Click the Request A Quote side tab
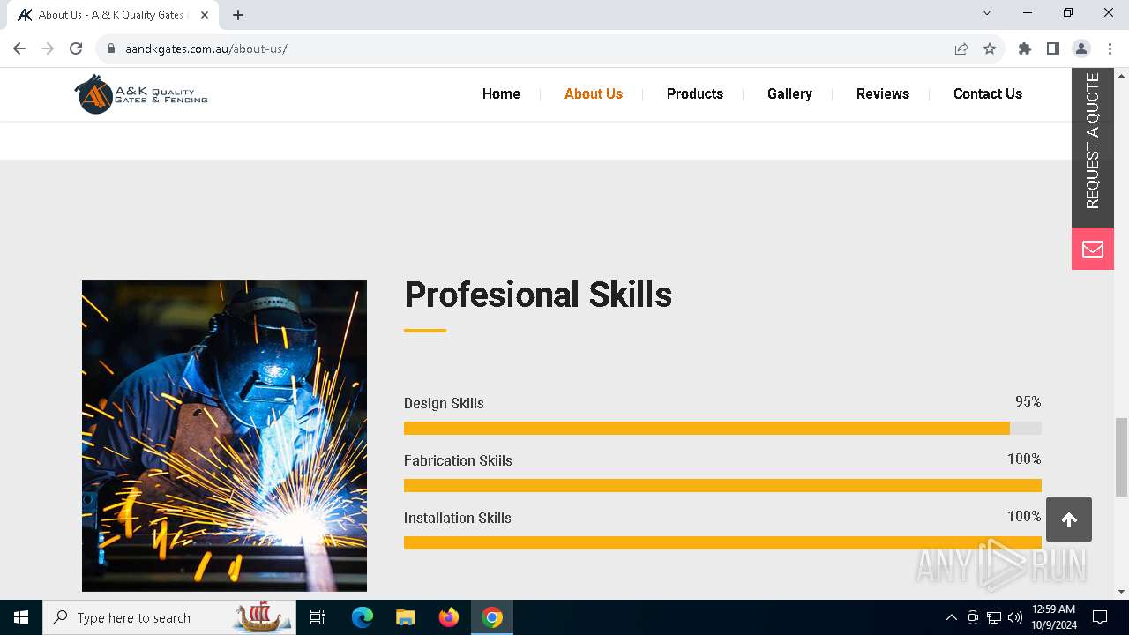Viewport: 1129px width, 635px height. (x=1093, y=147)
